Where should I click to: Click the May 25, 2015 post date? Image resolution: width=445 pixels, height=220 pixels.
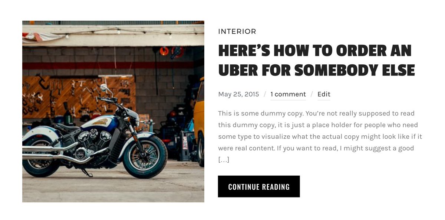click(238, 94)
